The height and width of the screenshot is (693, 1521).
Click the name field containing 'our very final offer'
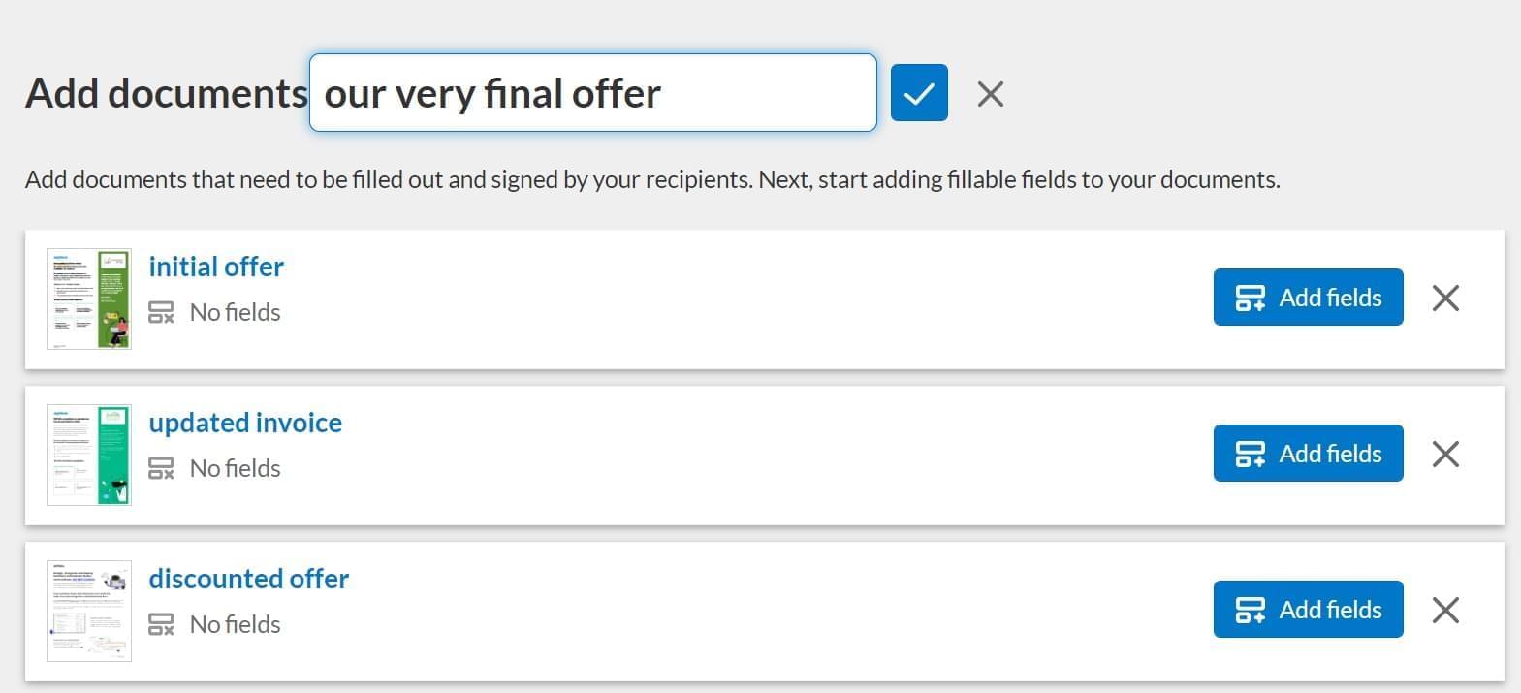(592, 93)
